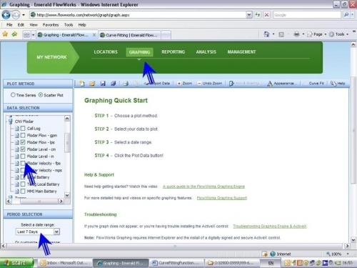
Task: Uncheck the Flodar Level - cm checkbox
Action: coord(23,149)
